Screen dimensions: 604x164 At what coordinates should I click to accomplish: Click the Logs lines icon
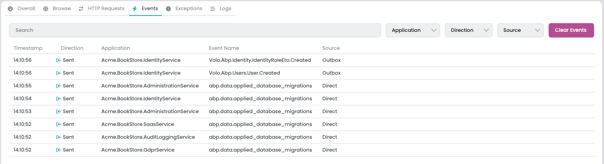pyautogui.click(x=212, y=9)
